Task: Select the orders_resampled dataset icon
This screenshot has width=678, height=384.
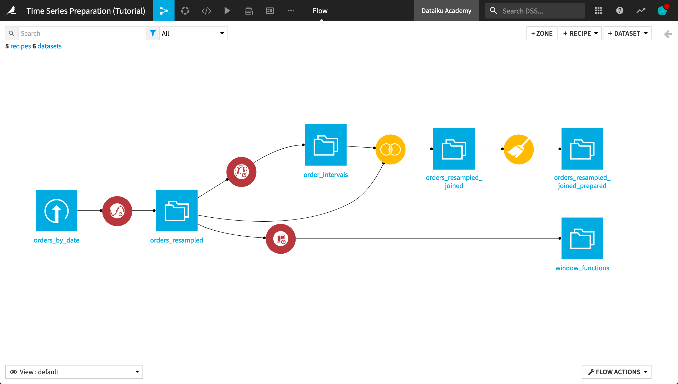Action: click(x=177, y=211)
